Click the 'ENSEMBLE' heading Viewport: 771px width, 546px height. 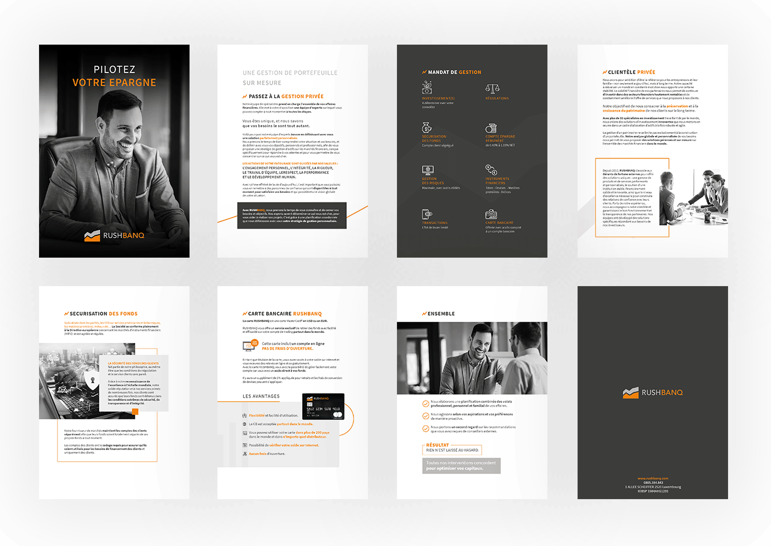[441, 313]
